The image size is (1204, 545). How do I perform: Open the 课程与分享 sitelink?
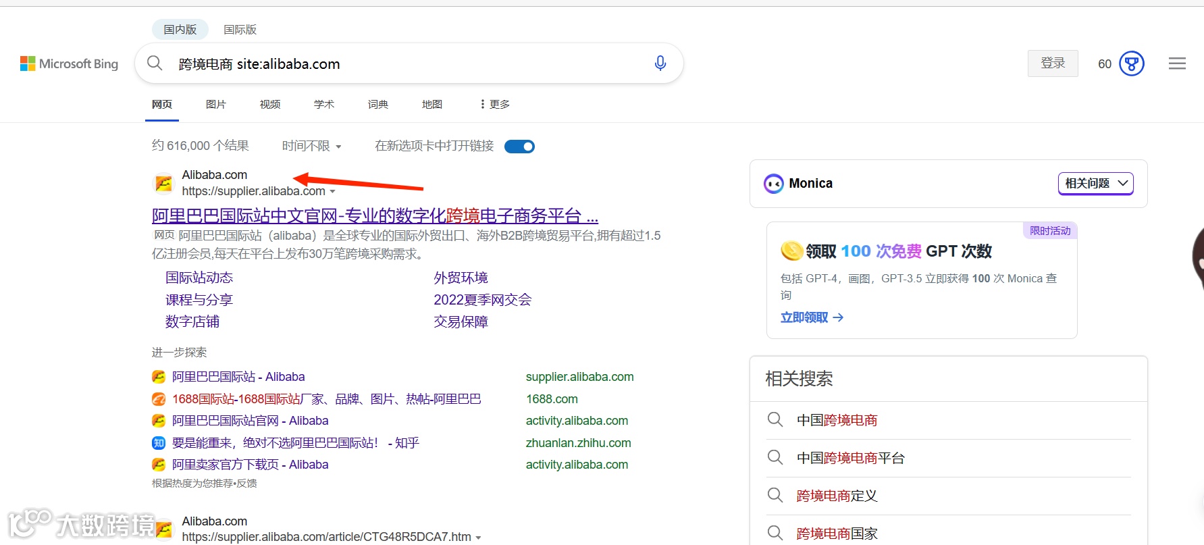click(x=199, y=300)
